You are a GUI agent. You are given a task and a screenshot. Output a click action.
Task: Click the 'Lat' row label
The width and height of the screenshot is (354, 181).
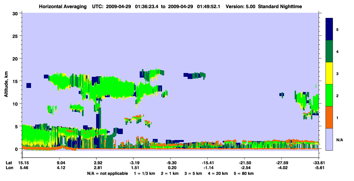click(x=8, y=163)
